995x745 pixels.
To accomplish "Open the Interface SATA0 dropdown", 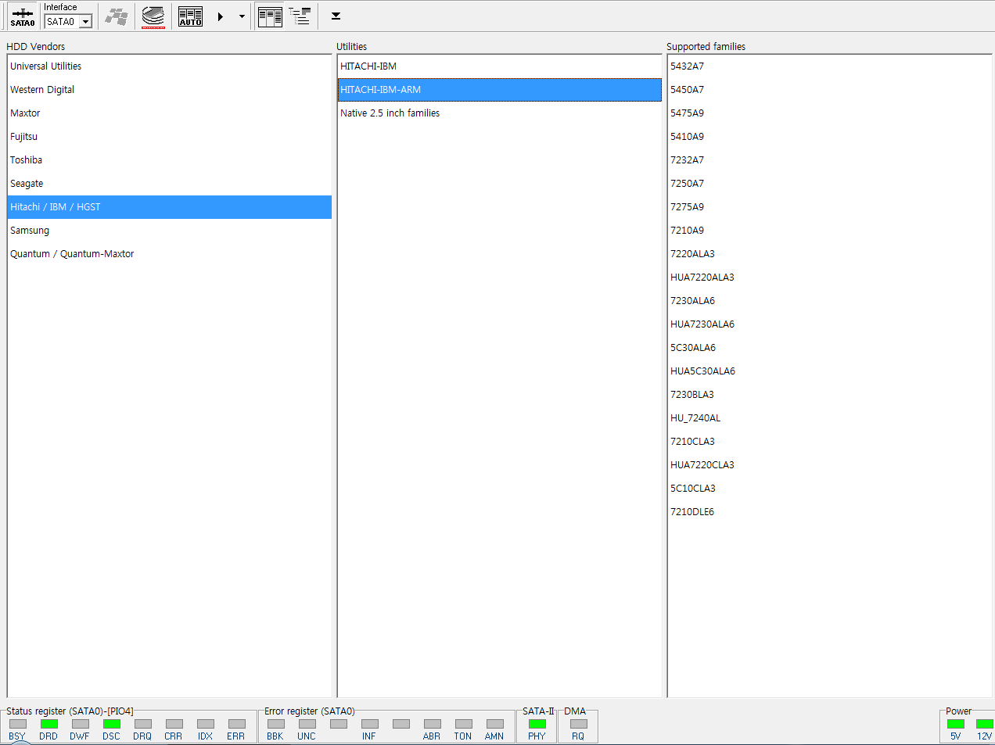I will coord(85,22).
